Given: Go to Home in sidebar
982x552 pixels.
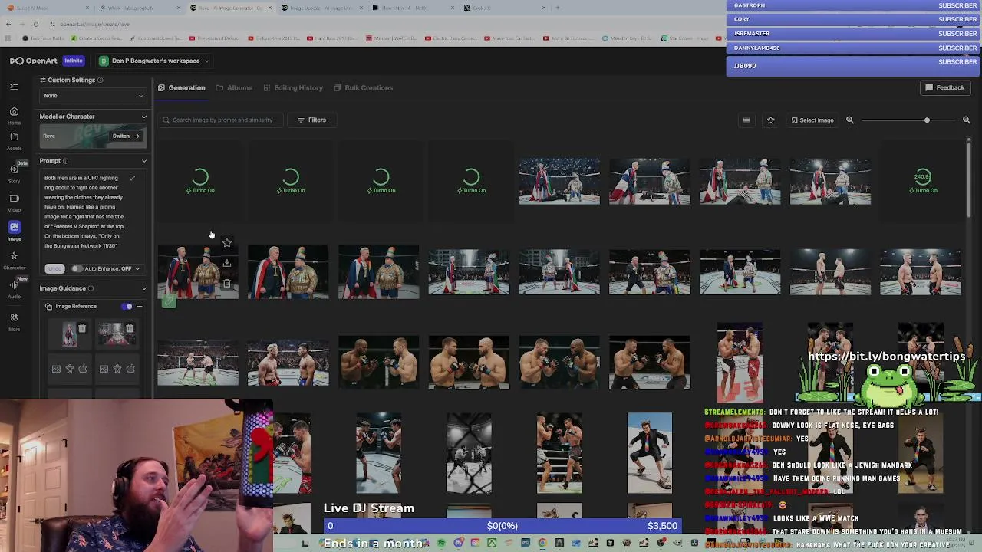Looking at the screenshot, I should click(14, 115).
